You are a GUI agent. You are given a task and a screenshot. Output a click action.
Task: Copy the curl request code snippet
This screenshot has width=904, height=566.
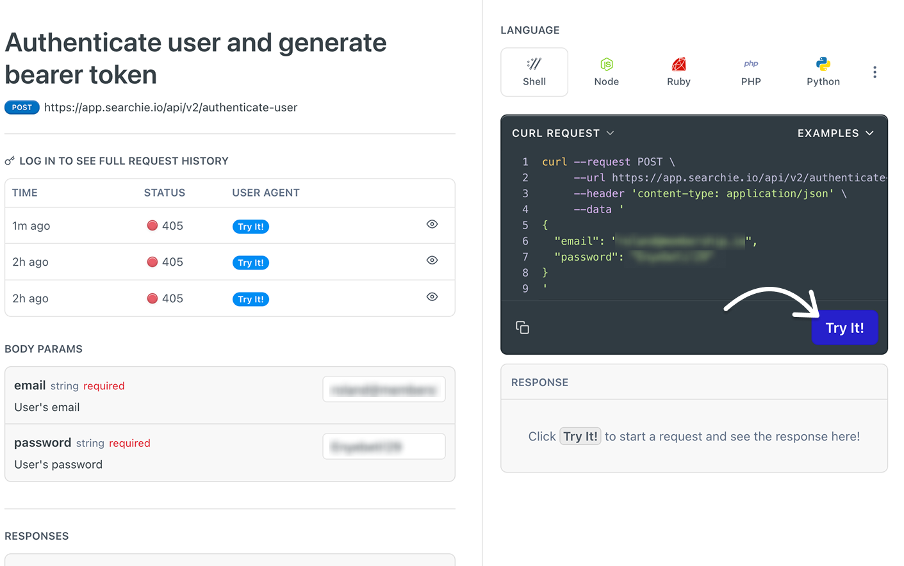522,327
